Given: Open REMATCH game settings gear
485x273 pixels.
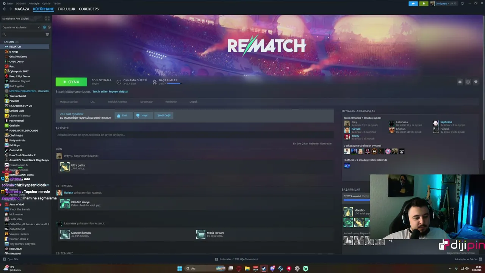Looking at the screenshot, I should point(460,82).
